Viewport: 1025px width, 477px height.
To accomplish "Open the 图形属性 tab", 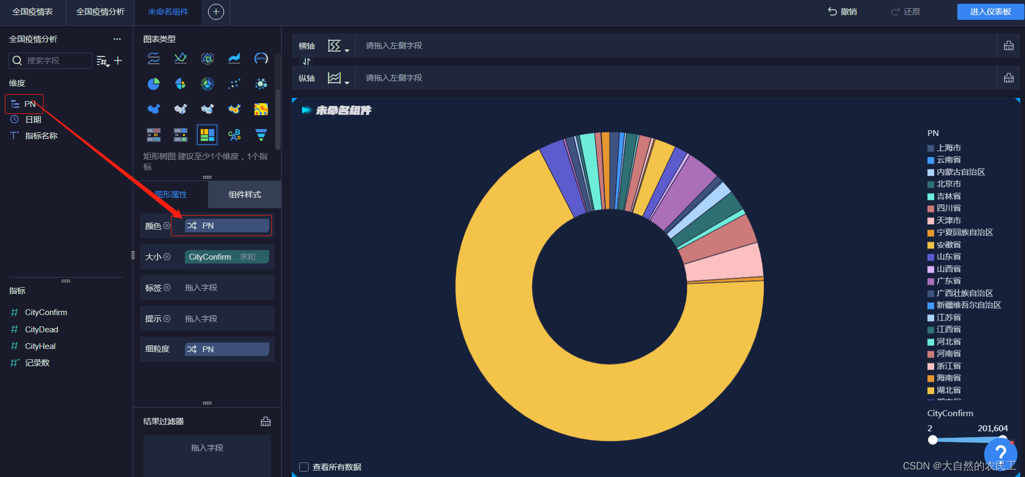I will point(171,195).
